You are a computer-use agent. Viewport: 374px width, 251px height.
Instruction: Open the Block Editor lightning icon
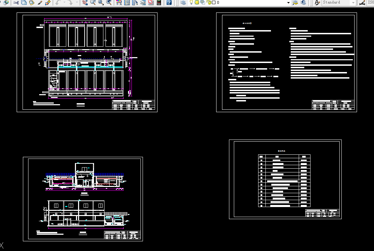[48, 3]
